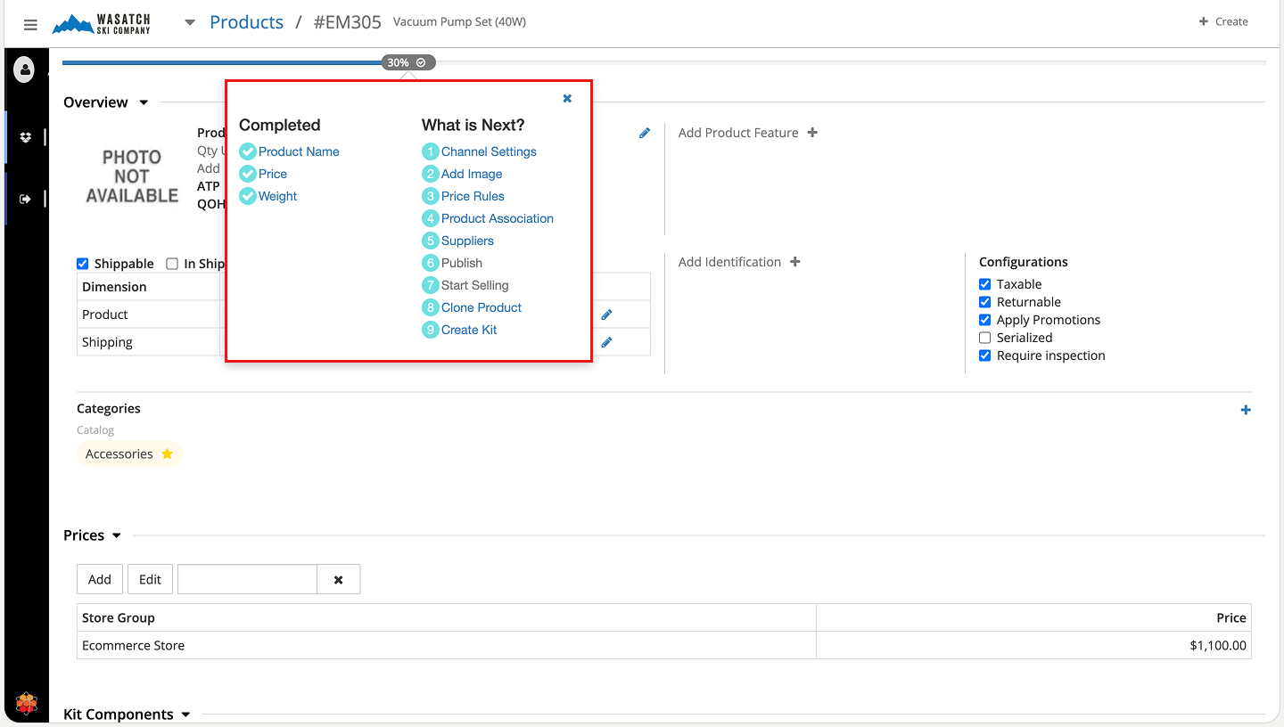Add a category with the blue plus

coord(1246,410)
